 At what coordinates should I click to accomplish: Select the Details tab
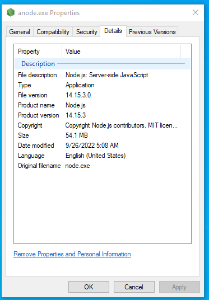click(113, 31)
